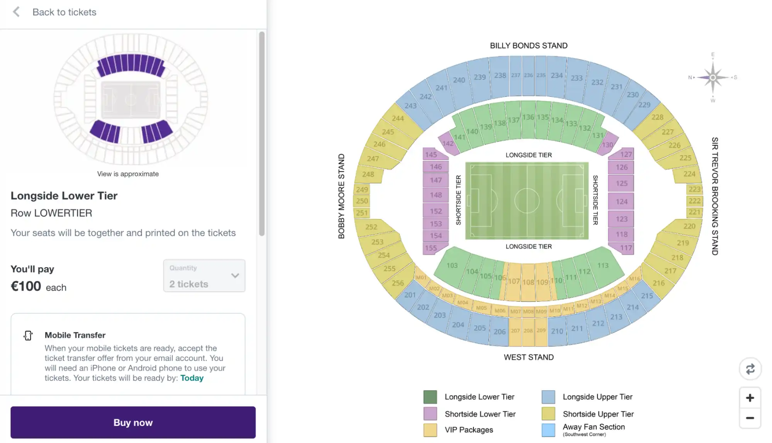The height and width of the screenshot is (443, 772).
Task: Open the Back to tickets link
Action: pos(64,12)
